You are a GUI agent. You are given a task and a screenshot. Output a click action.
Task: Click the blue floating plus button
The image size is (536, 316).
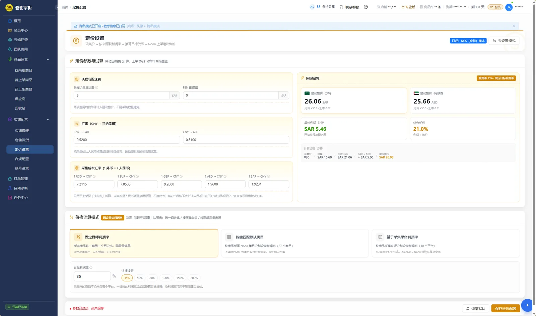point(527,305)
